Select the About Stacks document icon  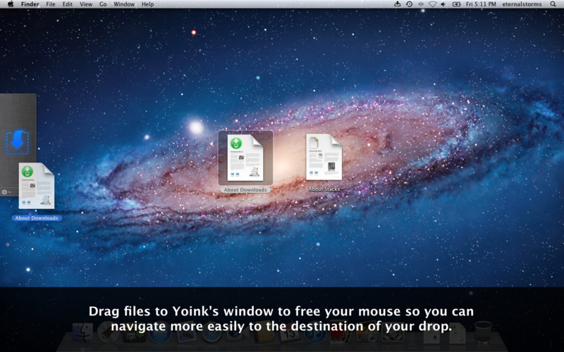click(x=324, y=157)
